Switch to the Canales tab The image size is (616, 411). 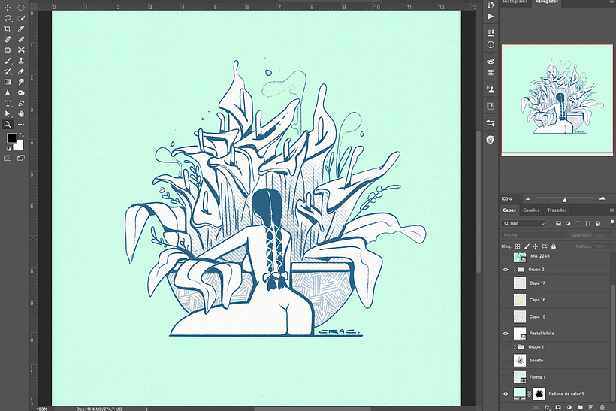pyautogui.click(x=531, y=210)
